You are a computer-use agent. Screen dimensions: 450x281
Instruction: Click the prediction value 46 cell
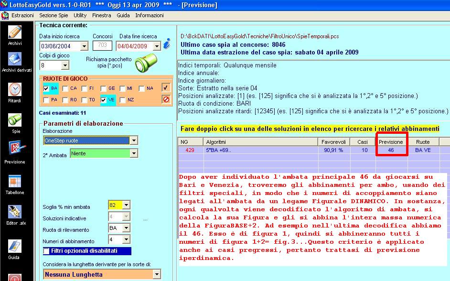tap(391, 150)
